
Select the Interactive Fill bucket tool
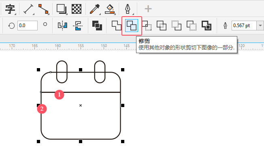coord(110,9)
